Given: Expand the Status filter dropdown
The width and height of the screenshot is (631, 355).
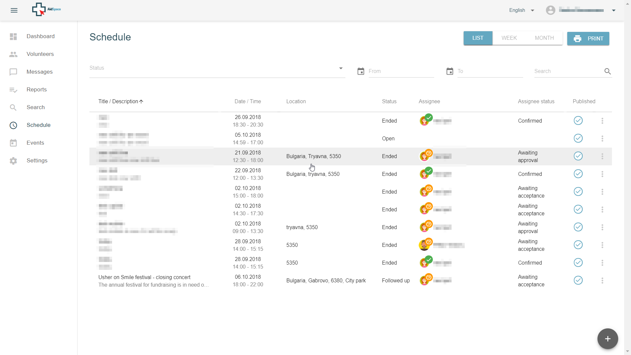Looking at the screenshot, I should (x=341, y=68).
